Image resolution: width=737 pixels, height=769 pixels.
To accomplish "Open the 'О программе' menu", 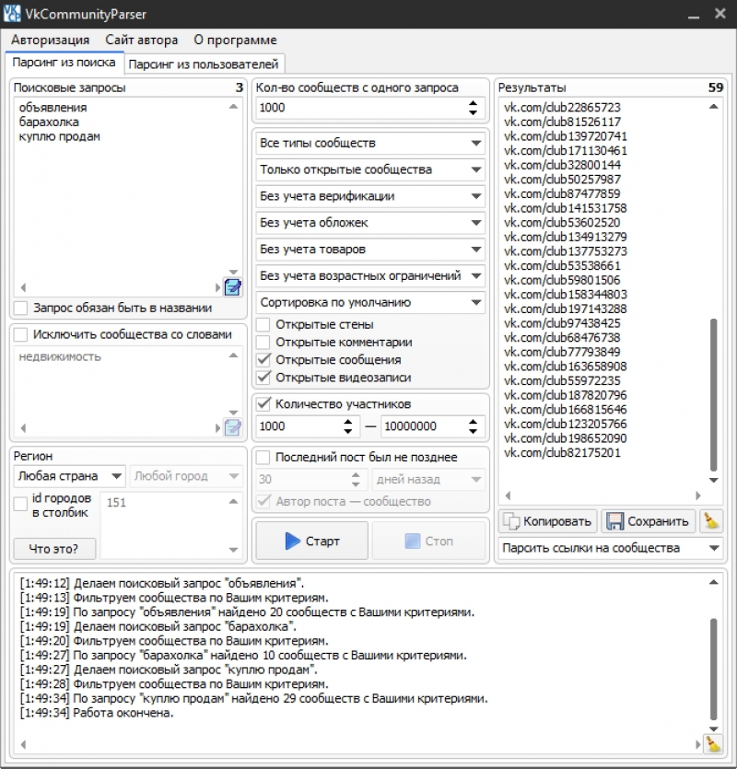I will [x=235, y=40].
